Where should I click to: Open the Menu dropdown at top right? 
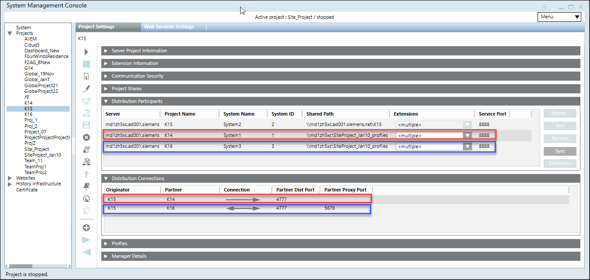coord(559,17)
